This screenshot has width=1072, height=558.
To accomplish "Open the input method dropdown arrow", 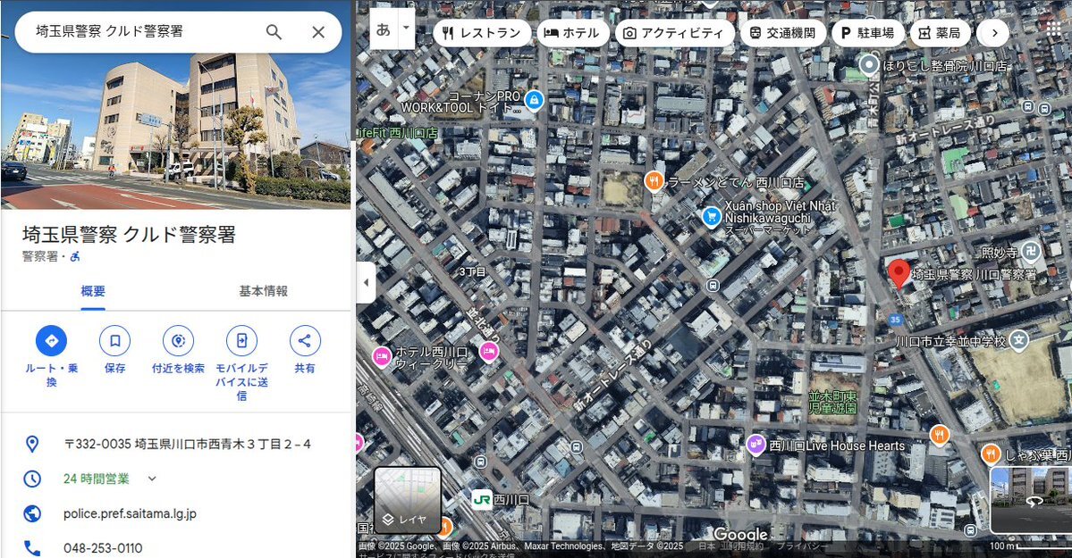I will coord(406,29).
